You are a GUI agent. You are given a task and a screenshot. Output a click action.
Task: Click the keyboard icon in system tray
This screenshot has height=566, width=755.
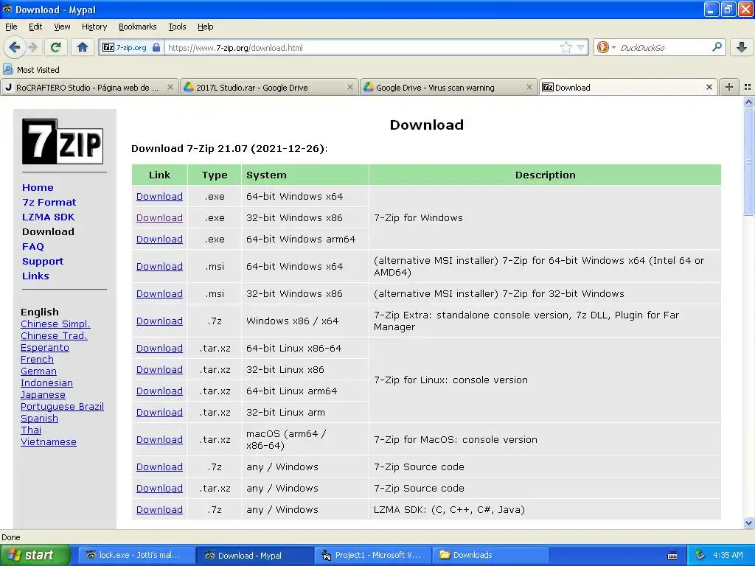point(672,556)
